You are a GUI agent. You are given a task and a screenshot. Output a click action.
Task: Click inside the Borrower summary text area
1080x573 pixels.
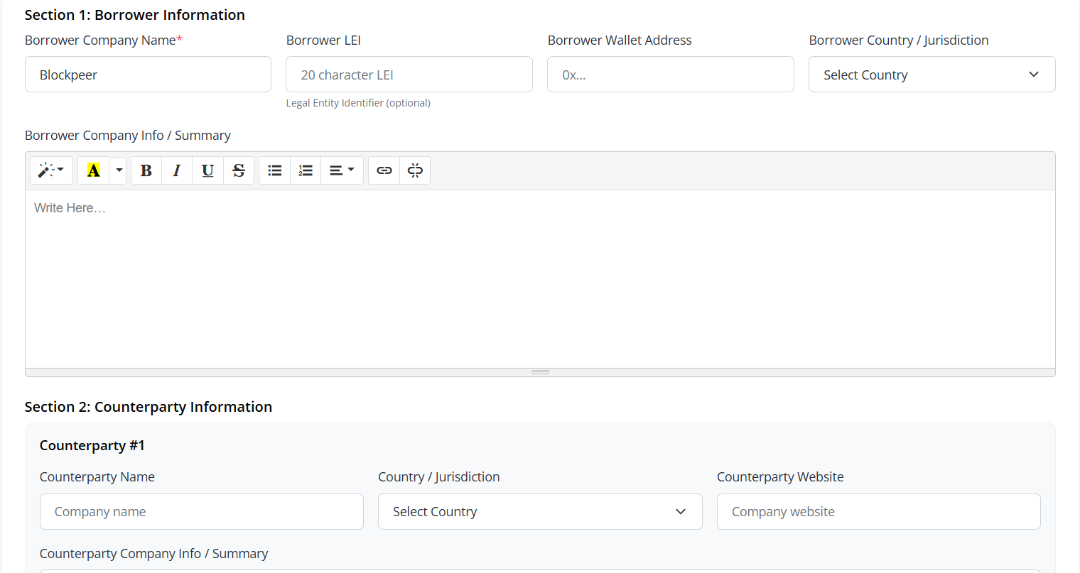click(x=540, y=278)
